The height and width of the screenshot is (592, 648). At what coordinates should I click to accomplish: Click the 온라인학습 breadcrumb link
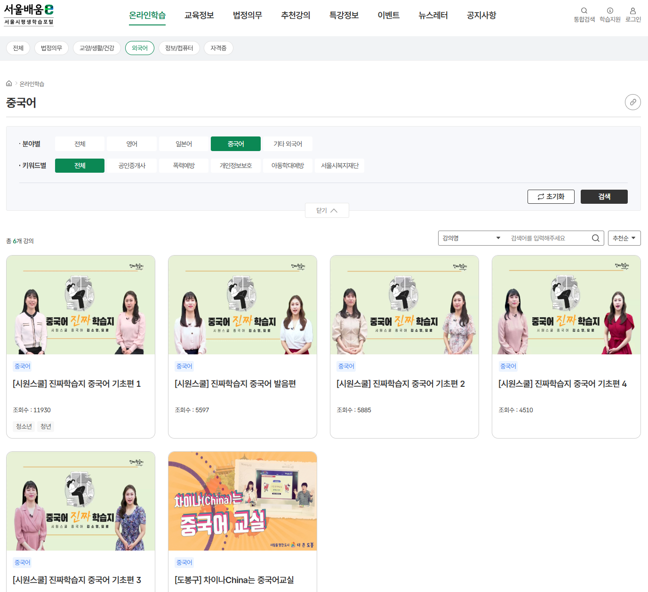pyautogui.click(x=32, y=84)
